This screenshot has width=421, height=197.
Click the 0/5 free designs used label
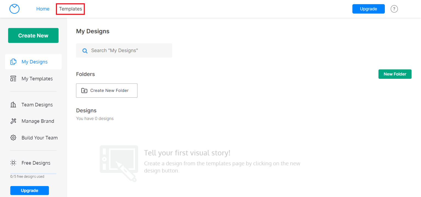click(27, 176)
